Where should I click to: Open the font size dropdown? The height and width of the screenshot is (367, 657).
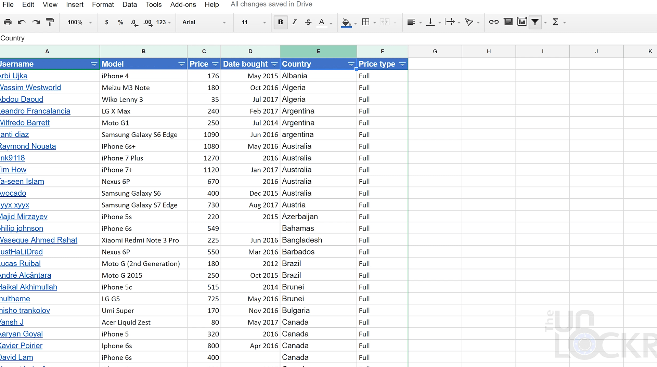[254, 22]
